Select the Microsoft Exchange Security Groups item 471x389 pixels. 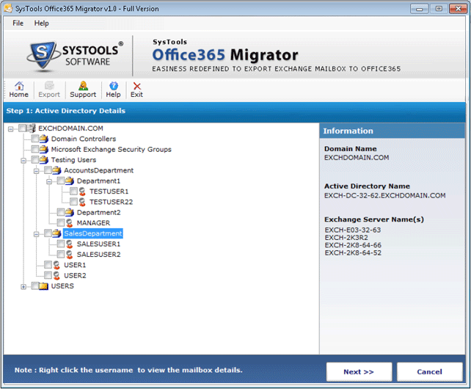tap(111, 149)
